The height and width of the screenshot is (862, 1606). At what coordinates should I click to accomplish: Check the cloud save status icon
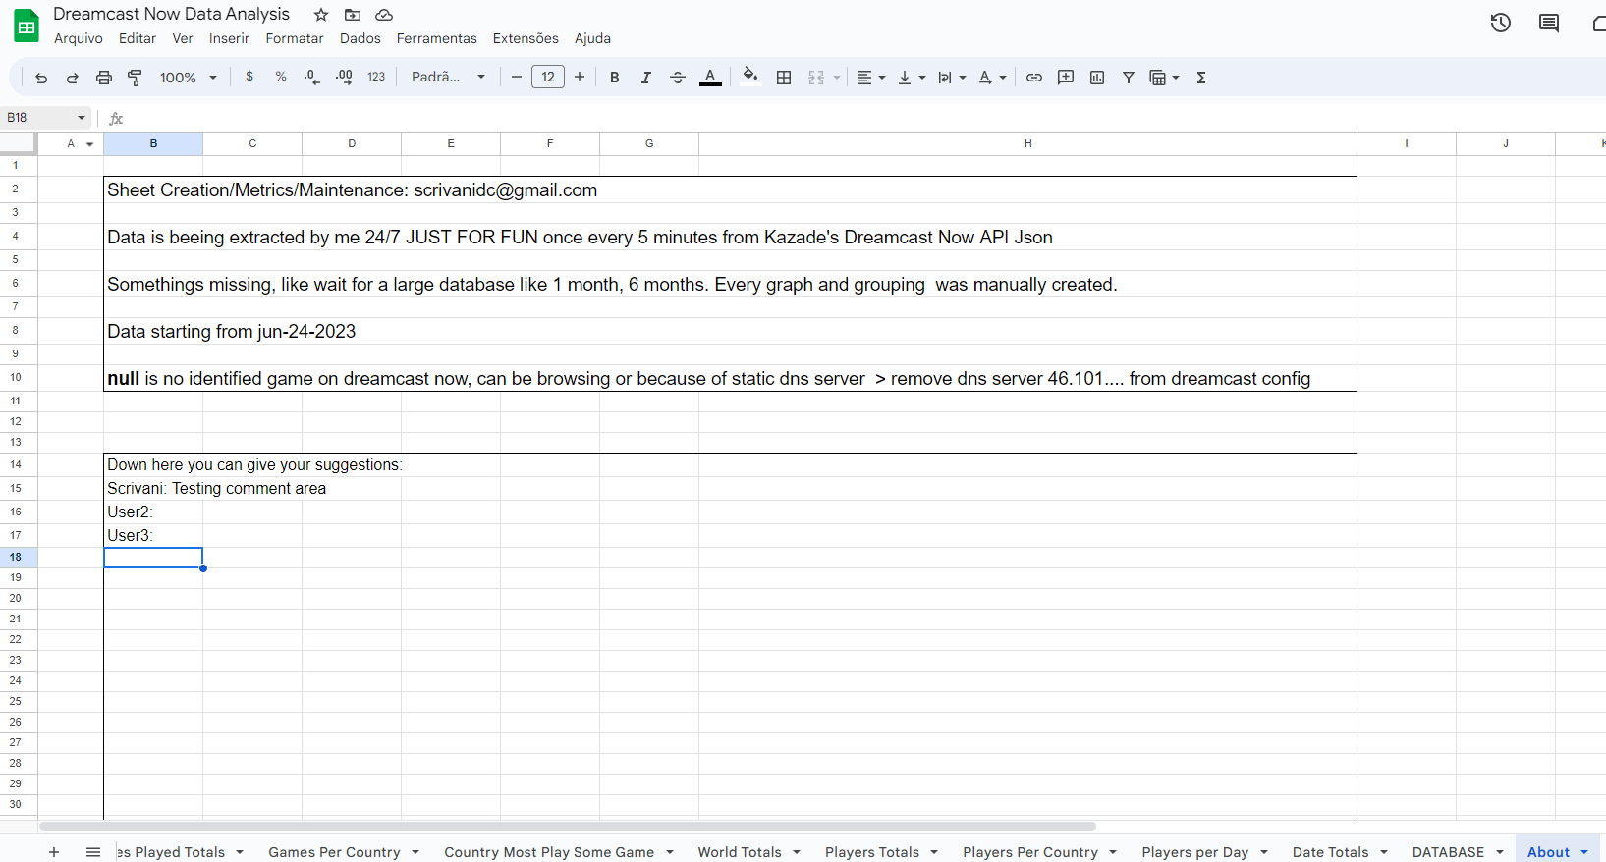(x=384, y=15)
